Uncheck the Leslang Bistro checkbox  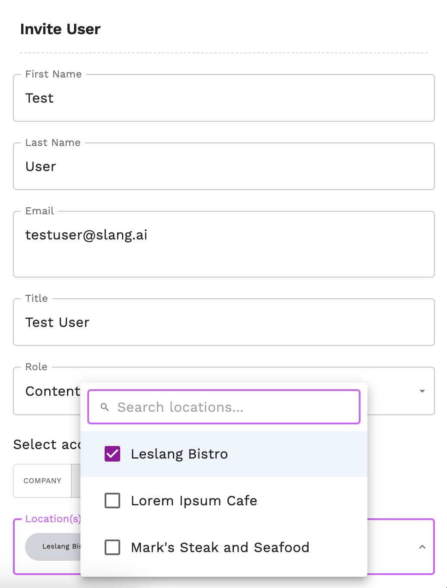click(x=112, y=454)
